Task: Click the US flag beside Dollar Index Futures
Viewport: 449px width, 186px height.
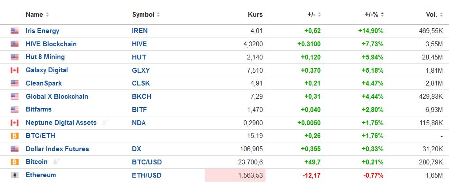Action: coord(15,149)
